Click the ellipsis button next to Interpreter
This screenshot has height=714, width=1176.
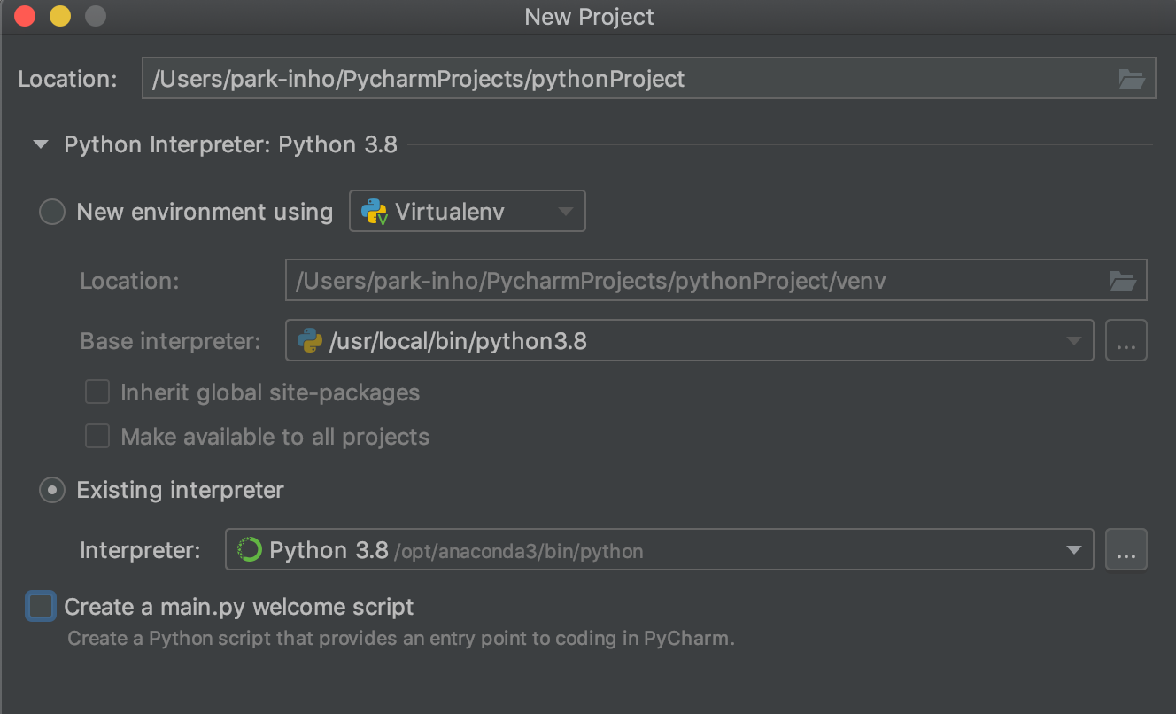point(1126,550)
